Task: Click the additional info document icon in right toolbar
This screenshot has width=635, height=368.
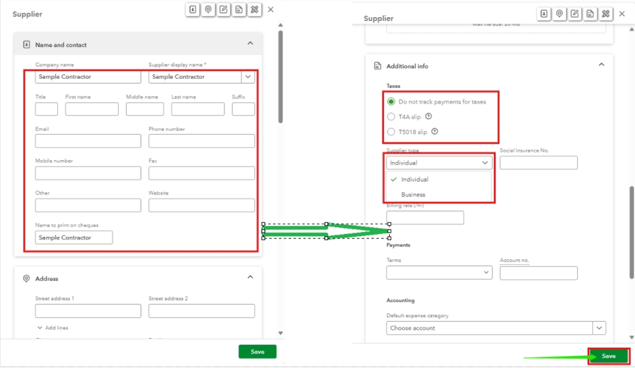Action: click(x=590, y=14)
